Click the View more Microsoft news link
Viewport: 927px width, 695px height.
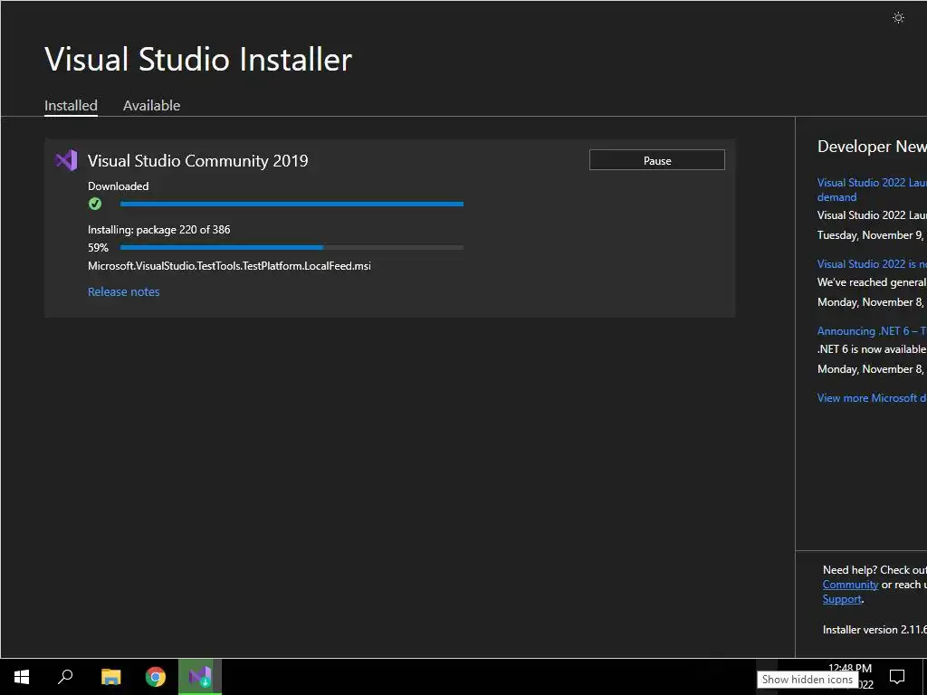(x=872, y=398)
